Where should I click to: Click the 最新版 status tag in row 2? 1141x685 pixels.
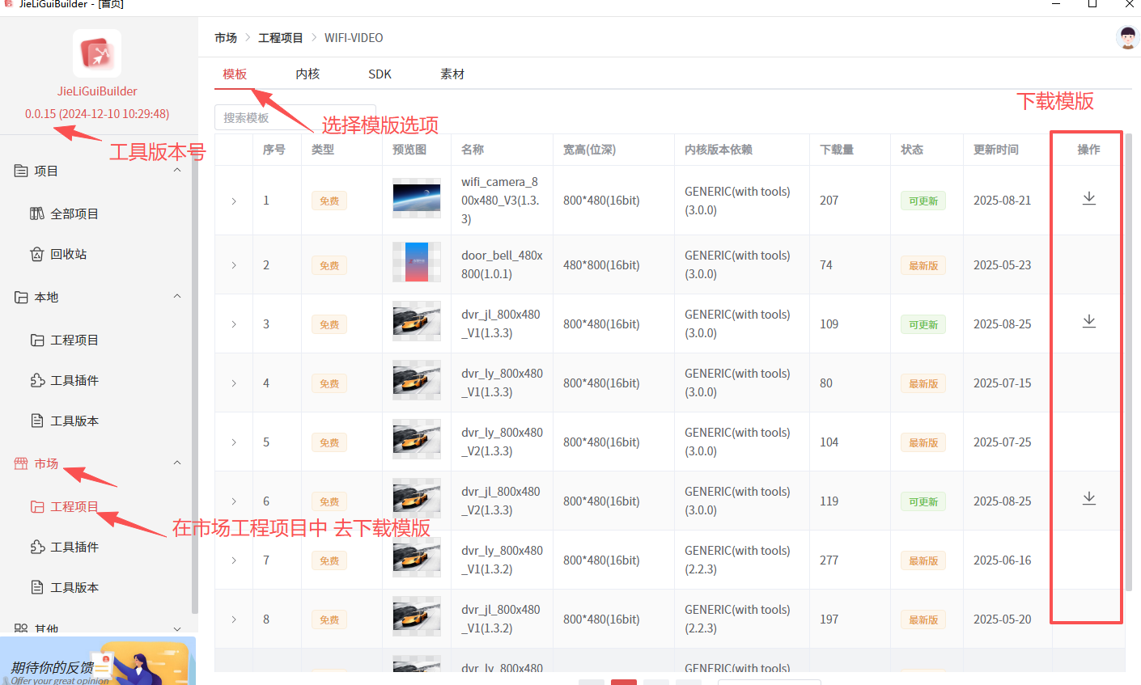click(923, 265)
